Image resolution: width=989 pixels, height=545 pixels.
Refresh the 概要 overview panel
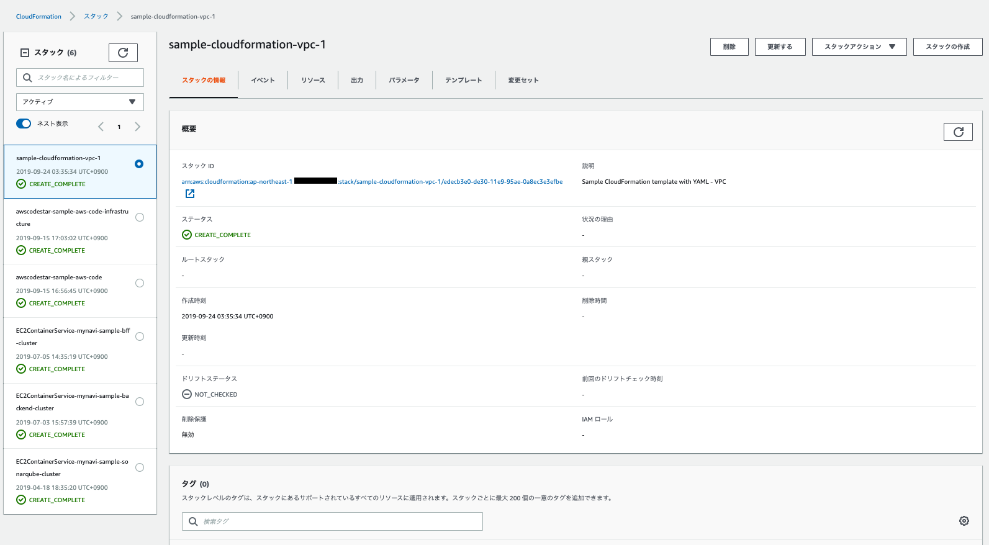tap(958, 132)
